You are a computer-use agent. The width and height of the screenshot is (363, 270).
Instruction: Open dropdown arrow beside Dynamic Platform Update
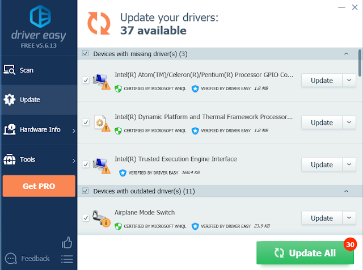pyautogui.click(x=349, y=123)
